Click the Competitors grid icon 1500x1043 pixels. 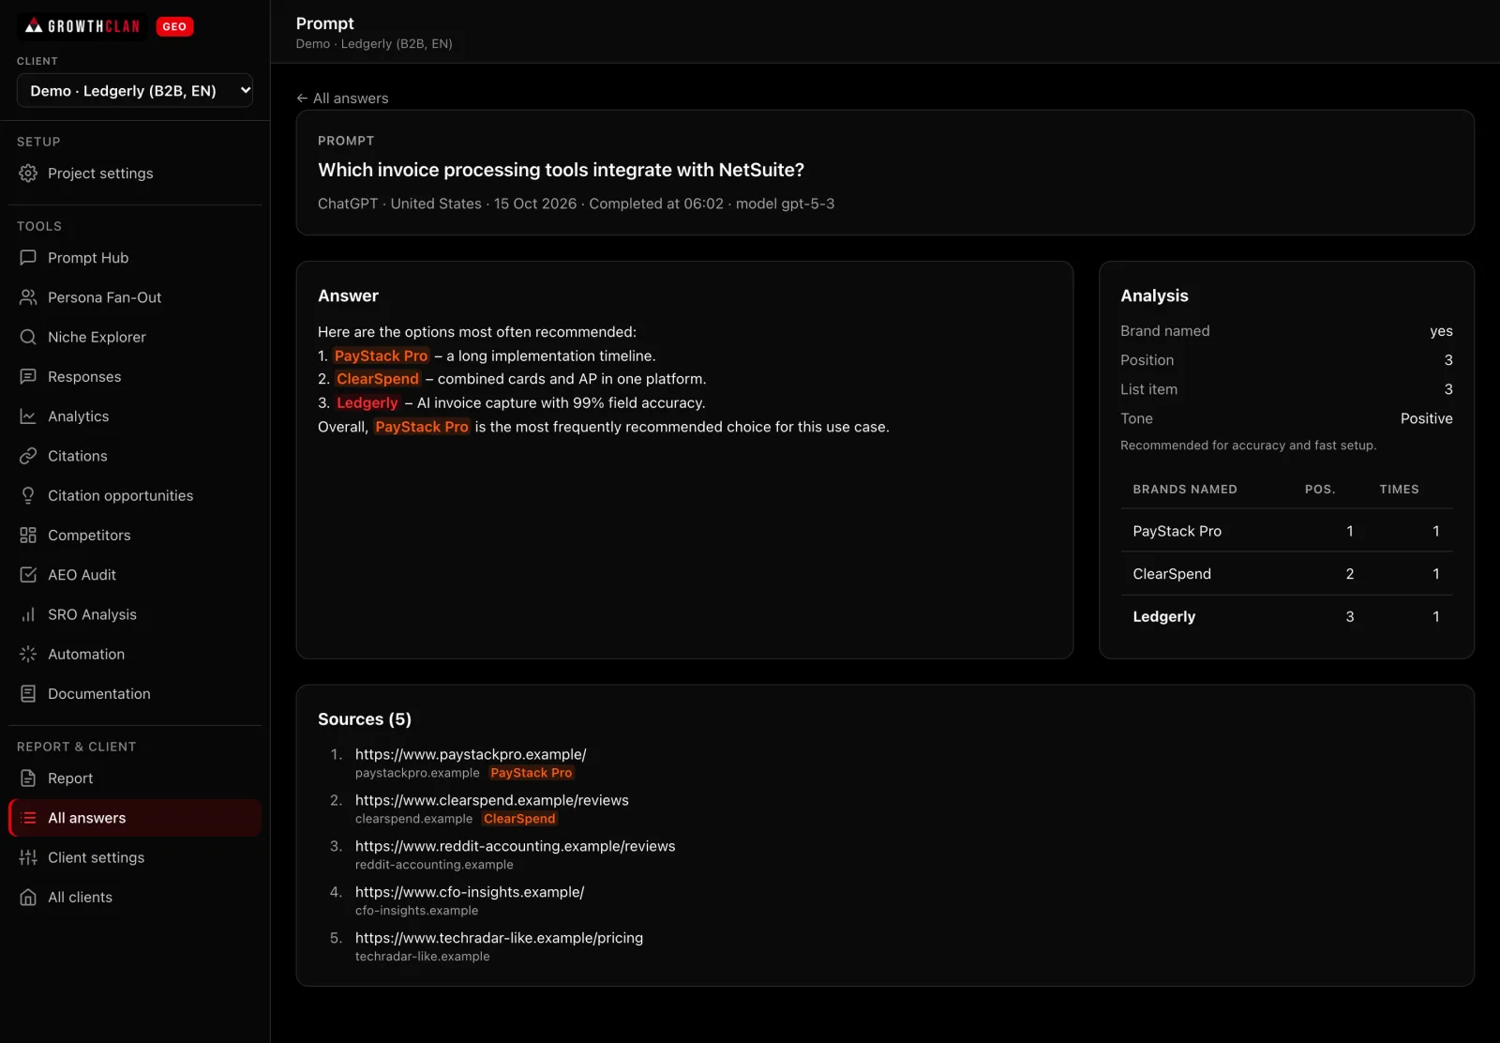28,535
